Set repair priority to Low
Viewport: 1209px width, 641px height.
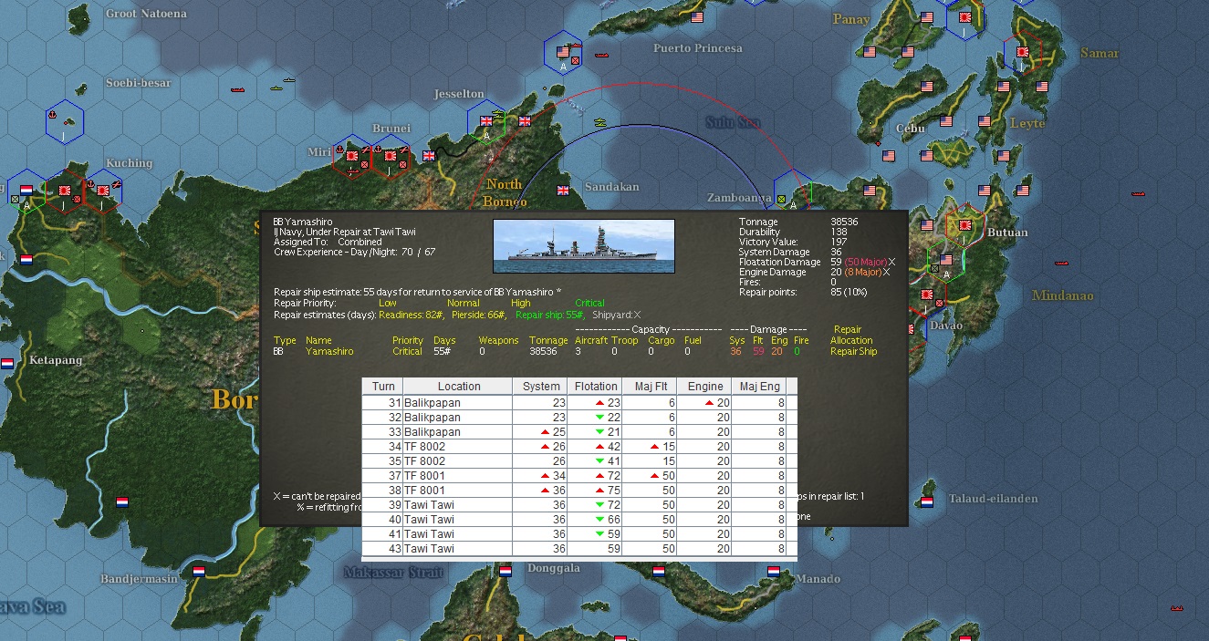388,303
